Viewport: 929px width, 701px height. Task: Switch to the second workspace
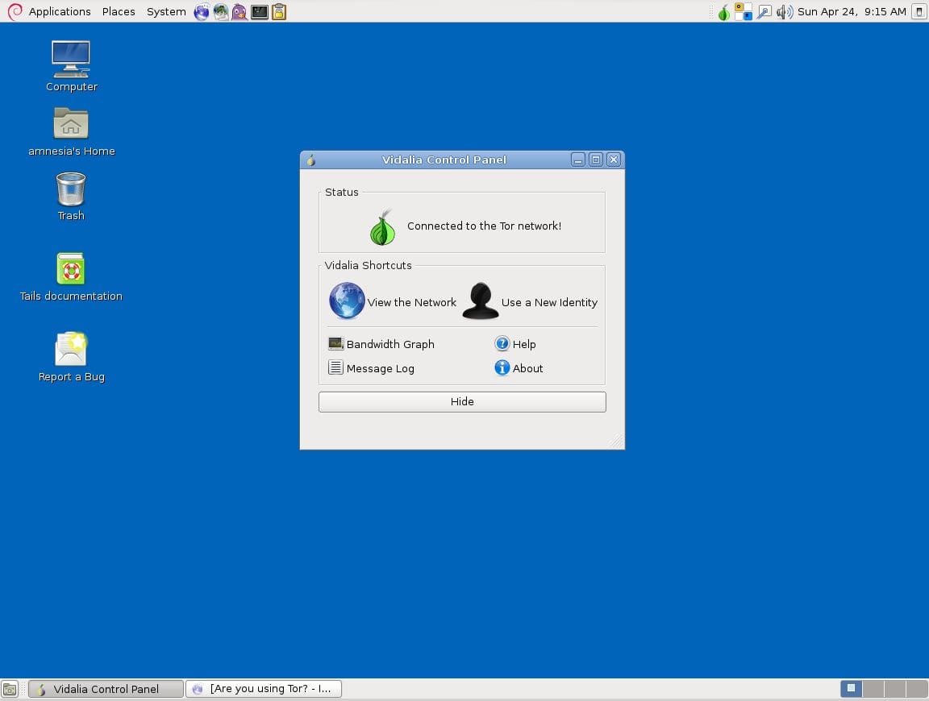point(873,689)
